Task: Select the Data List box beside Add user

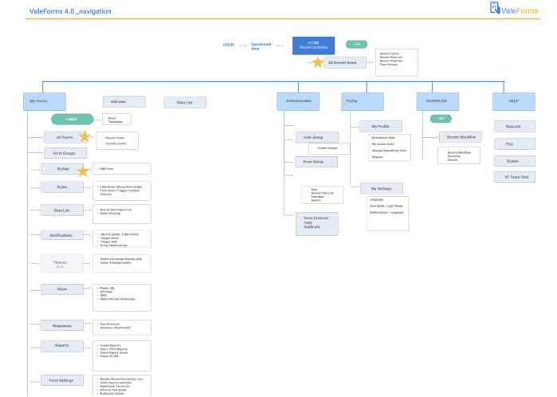Action: pyautogui.click(x=185, y=102)
